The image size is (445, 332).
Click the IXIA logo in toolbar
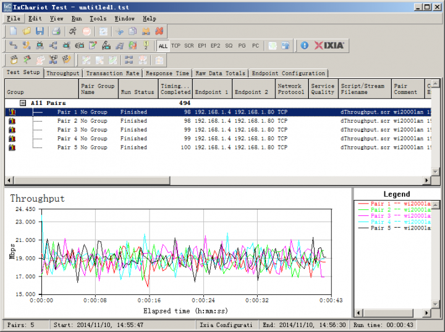coord(329,45)
